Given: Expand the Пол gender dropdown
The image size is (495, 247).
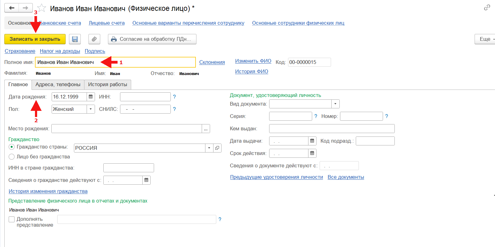Looking at the screenshot, I should pyautogui.click(x=91, y=109).
